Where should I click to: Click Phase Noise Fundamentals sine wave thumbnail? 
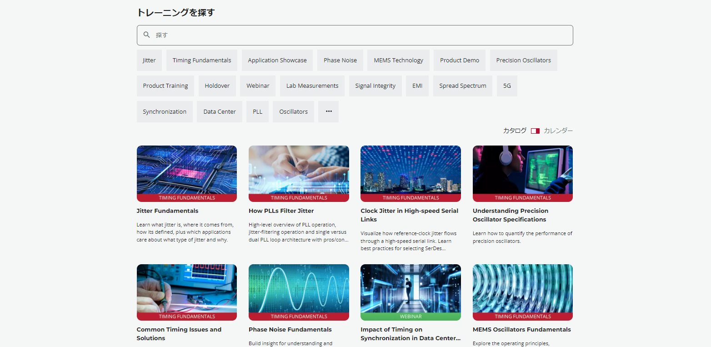click(299, 289)
